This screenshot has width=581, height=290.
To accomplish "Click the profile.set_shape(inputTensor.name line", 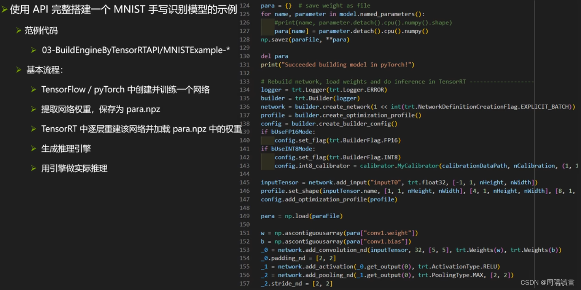I will click(418, 191).
